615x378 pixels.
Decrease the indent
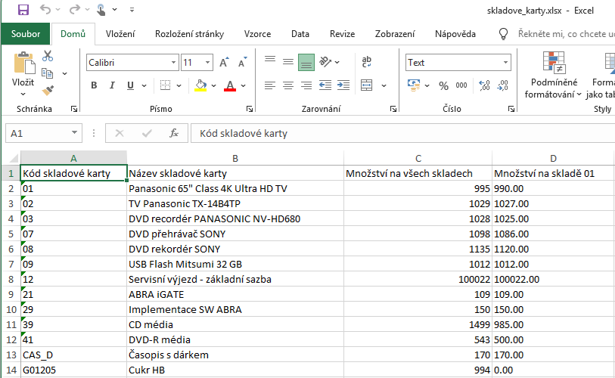pyautogui.click(x=325, y=85)
